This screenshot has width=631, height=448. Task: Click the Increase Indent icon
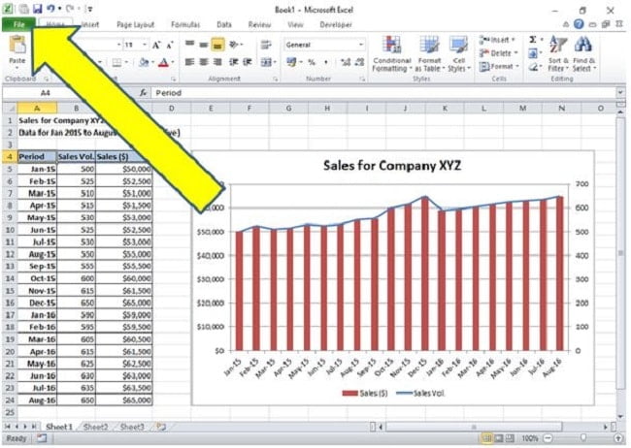pos(248,62)
